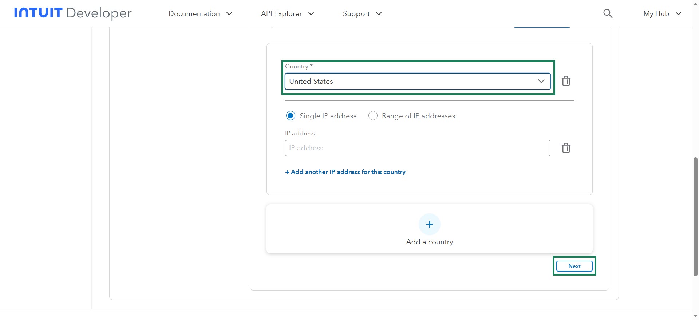The height and width of the screenshot is (320, 699).
Task: Click the Add a country card
Action: 429,242
